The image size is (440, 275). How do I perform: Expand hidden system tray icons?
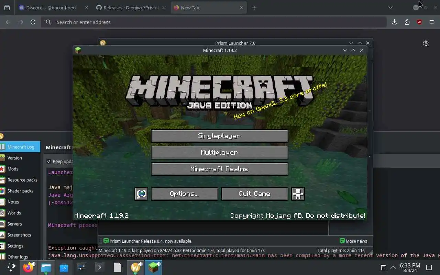393,267
